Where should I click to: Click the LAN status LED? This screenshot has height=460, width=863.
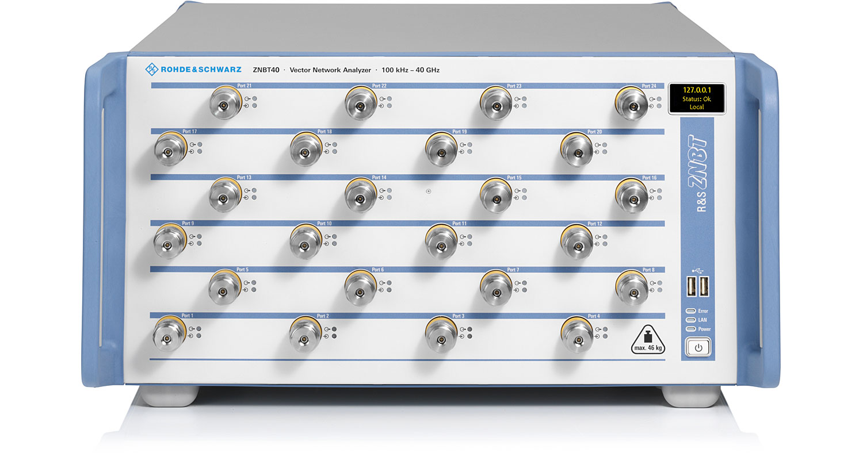(x=690, y=320)
